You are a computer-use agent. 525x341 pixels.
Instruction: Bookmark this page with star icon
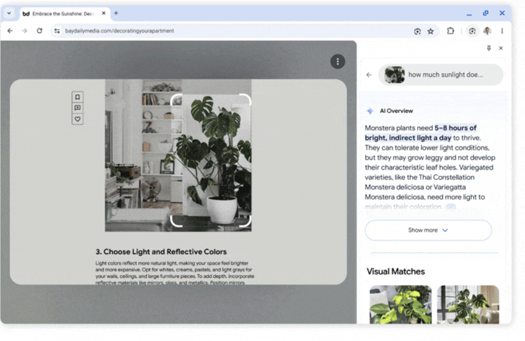pos(430,31)
